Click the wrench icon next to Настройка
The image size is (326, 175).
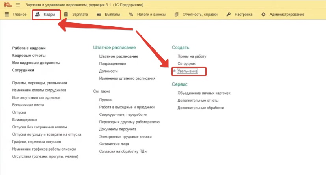[x=229, y=15]
